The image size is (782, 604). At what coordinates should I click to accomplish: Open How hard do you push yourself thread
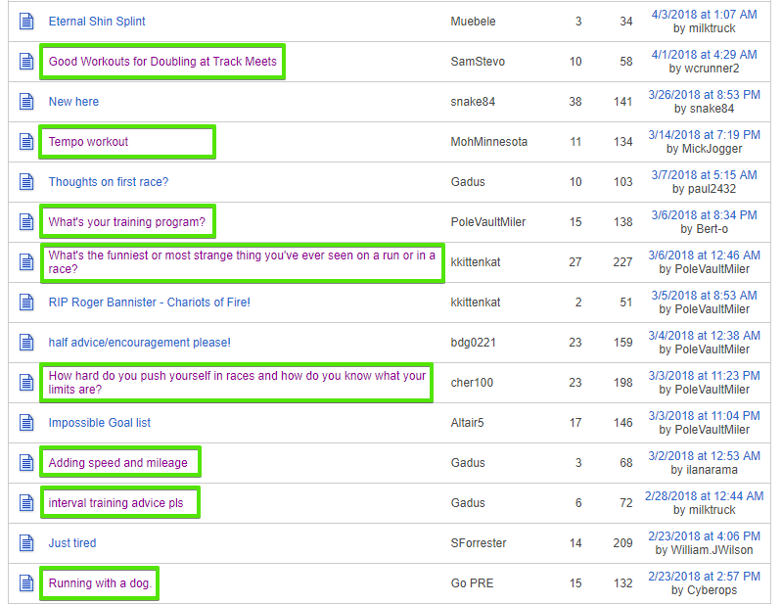pos(238,383)
